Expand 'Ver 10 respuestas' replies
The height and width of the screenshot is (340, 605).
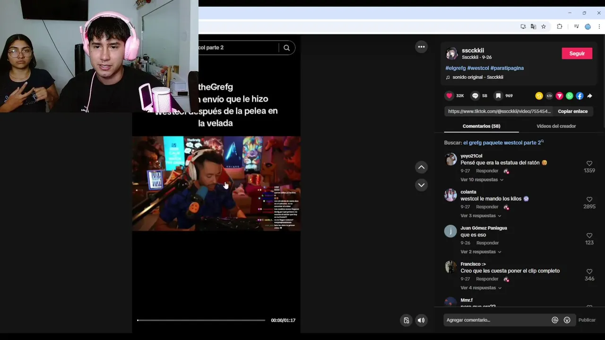click(482, 179)
